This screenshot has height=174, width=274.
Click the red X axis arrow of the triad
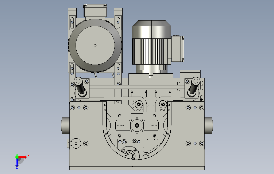(23, 157)
